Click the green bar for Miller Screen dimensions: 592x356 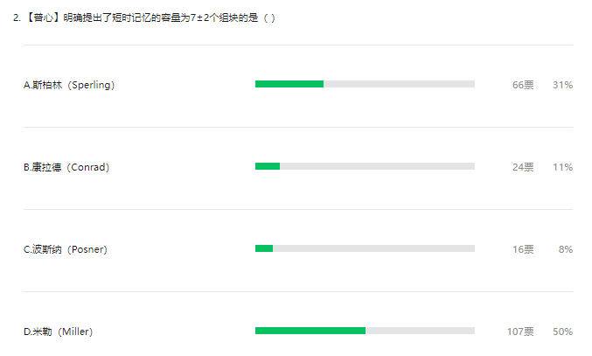click(x=310, y=331)
